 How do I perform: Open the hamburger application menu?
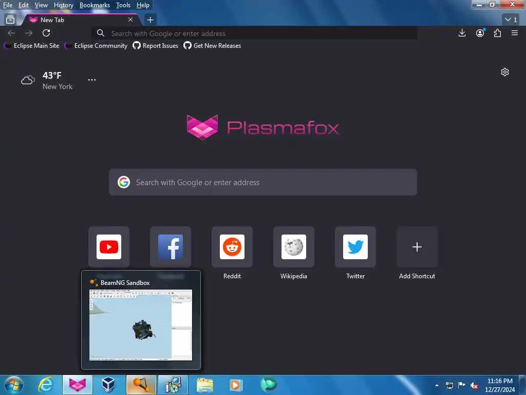(515, 33)
